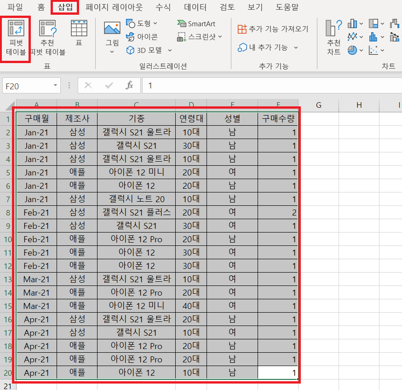Viewport: 402px width, 390px height.
Task: Open the 파일 (File) tab
Action: pos(15,7)
